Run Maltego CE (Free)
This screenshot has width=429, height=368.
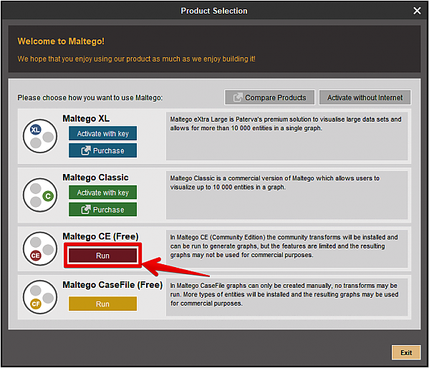102,256
